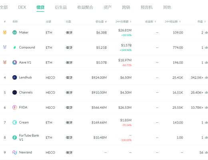Click the 10.78K+ popularity for FilDA

(197, 108)
